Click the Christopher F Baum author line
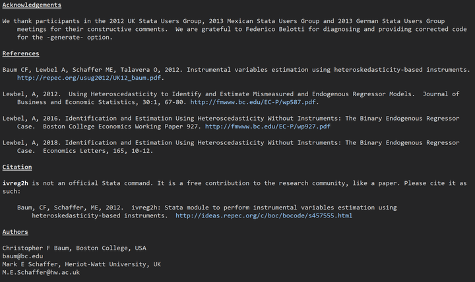475x282 pixels. coord(74,248)
